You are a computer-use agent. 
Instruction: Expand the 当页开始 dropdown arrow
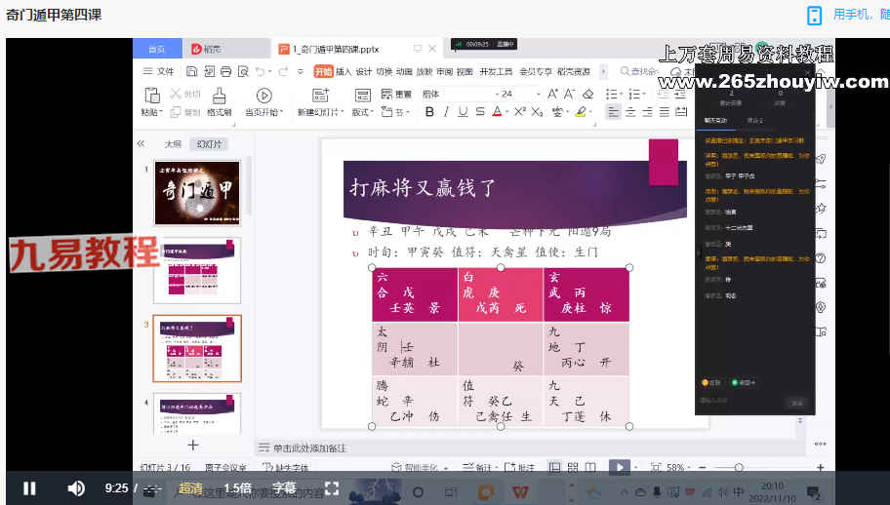[x=281, y=112]
